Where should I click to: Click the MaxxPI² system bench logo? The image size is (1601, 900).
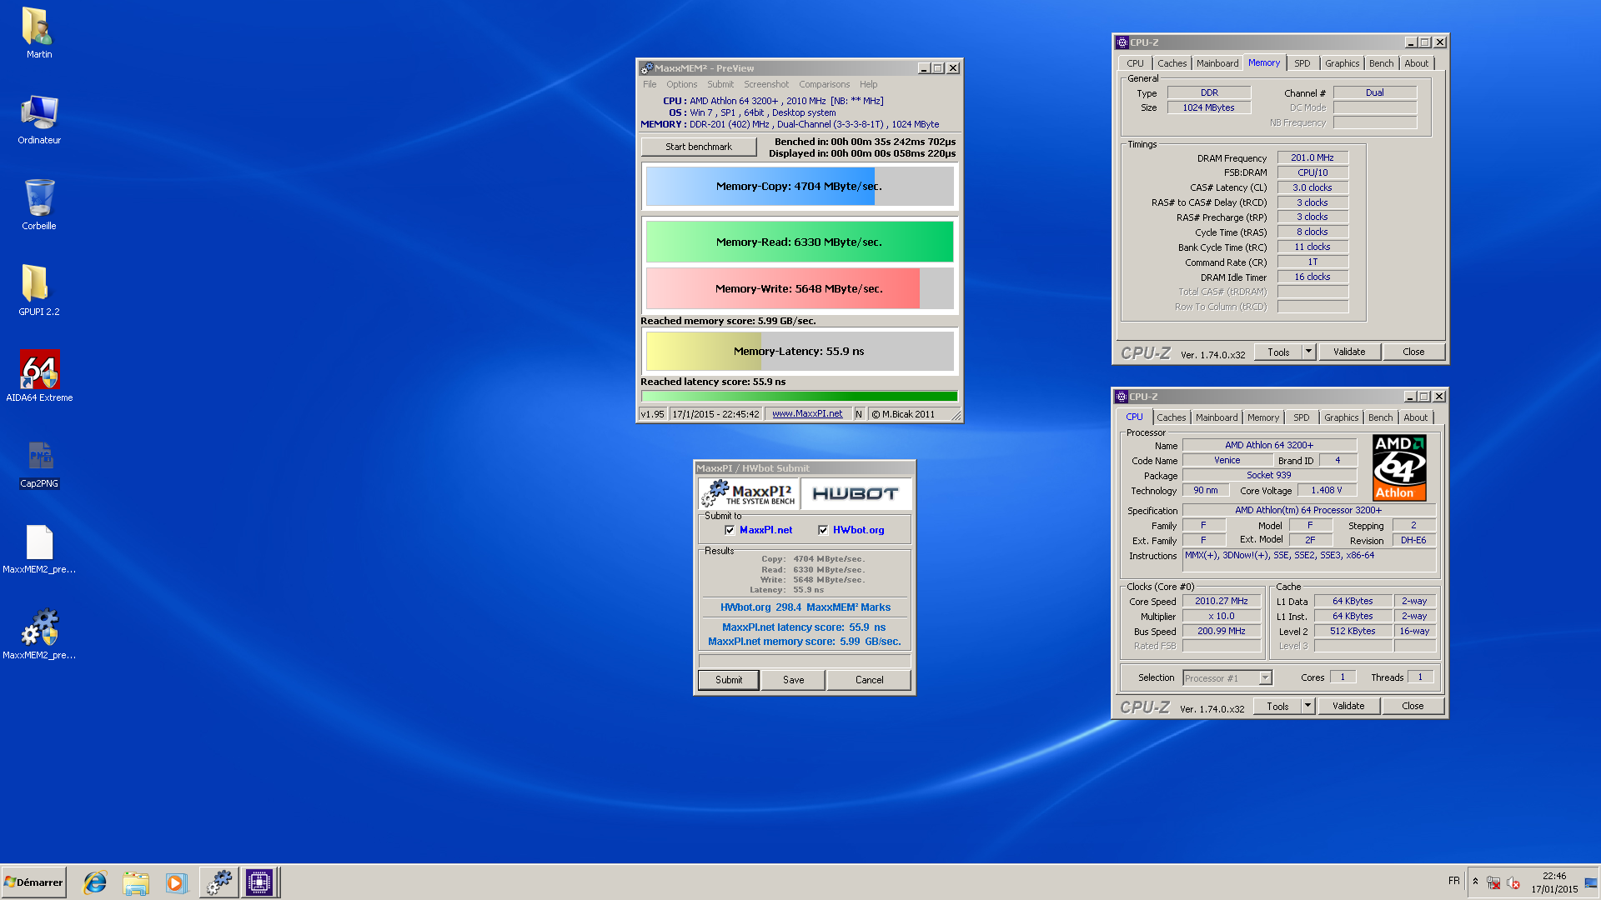coord(749,493)
